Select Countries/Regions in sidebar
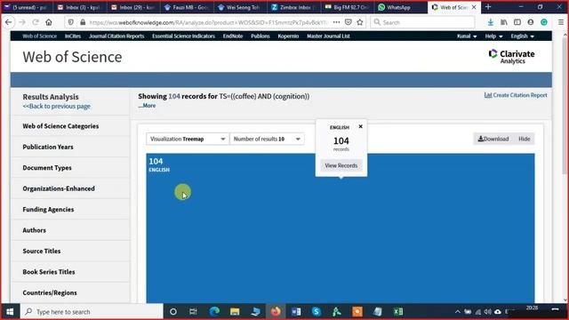The height and width of the screenshot is (320, 569). tap(50, 292)
